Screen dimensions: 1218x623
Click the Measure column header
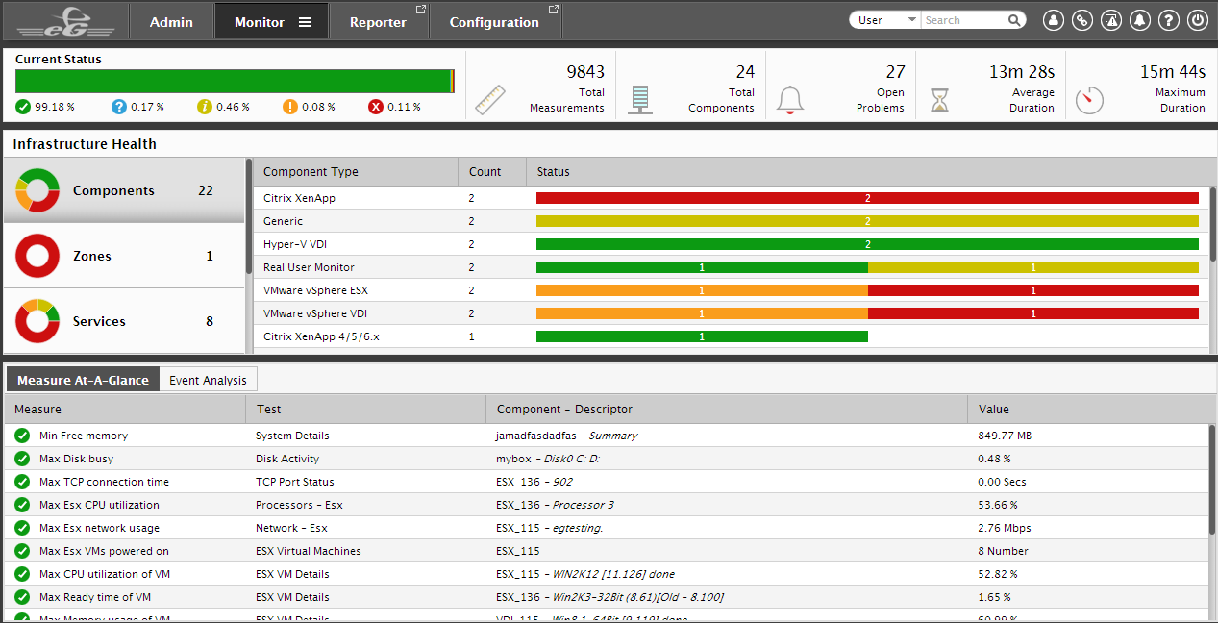coord(125,409)
